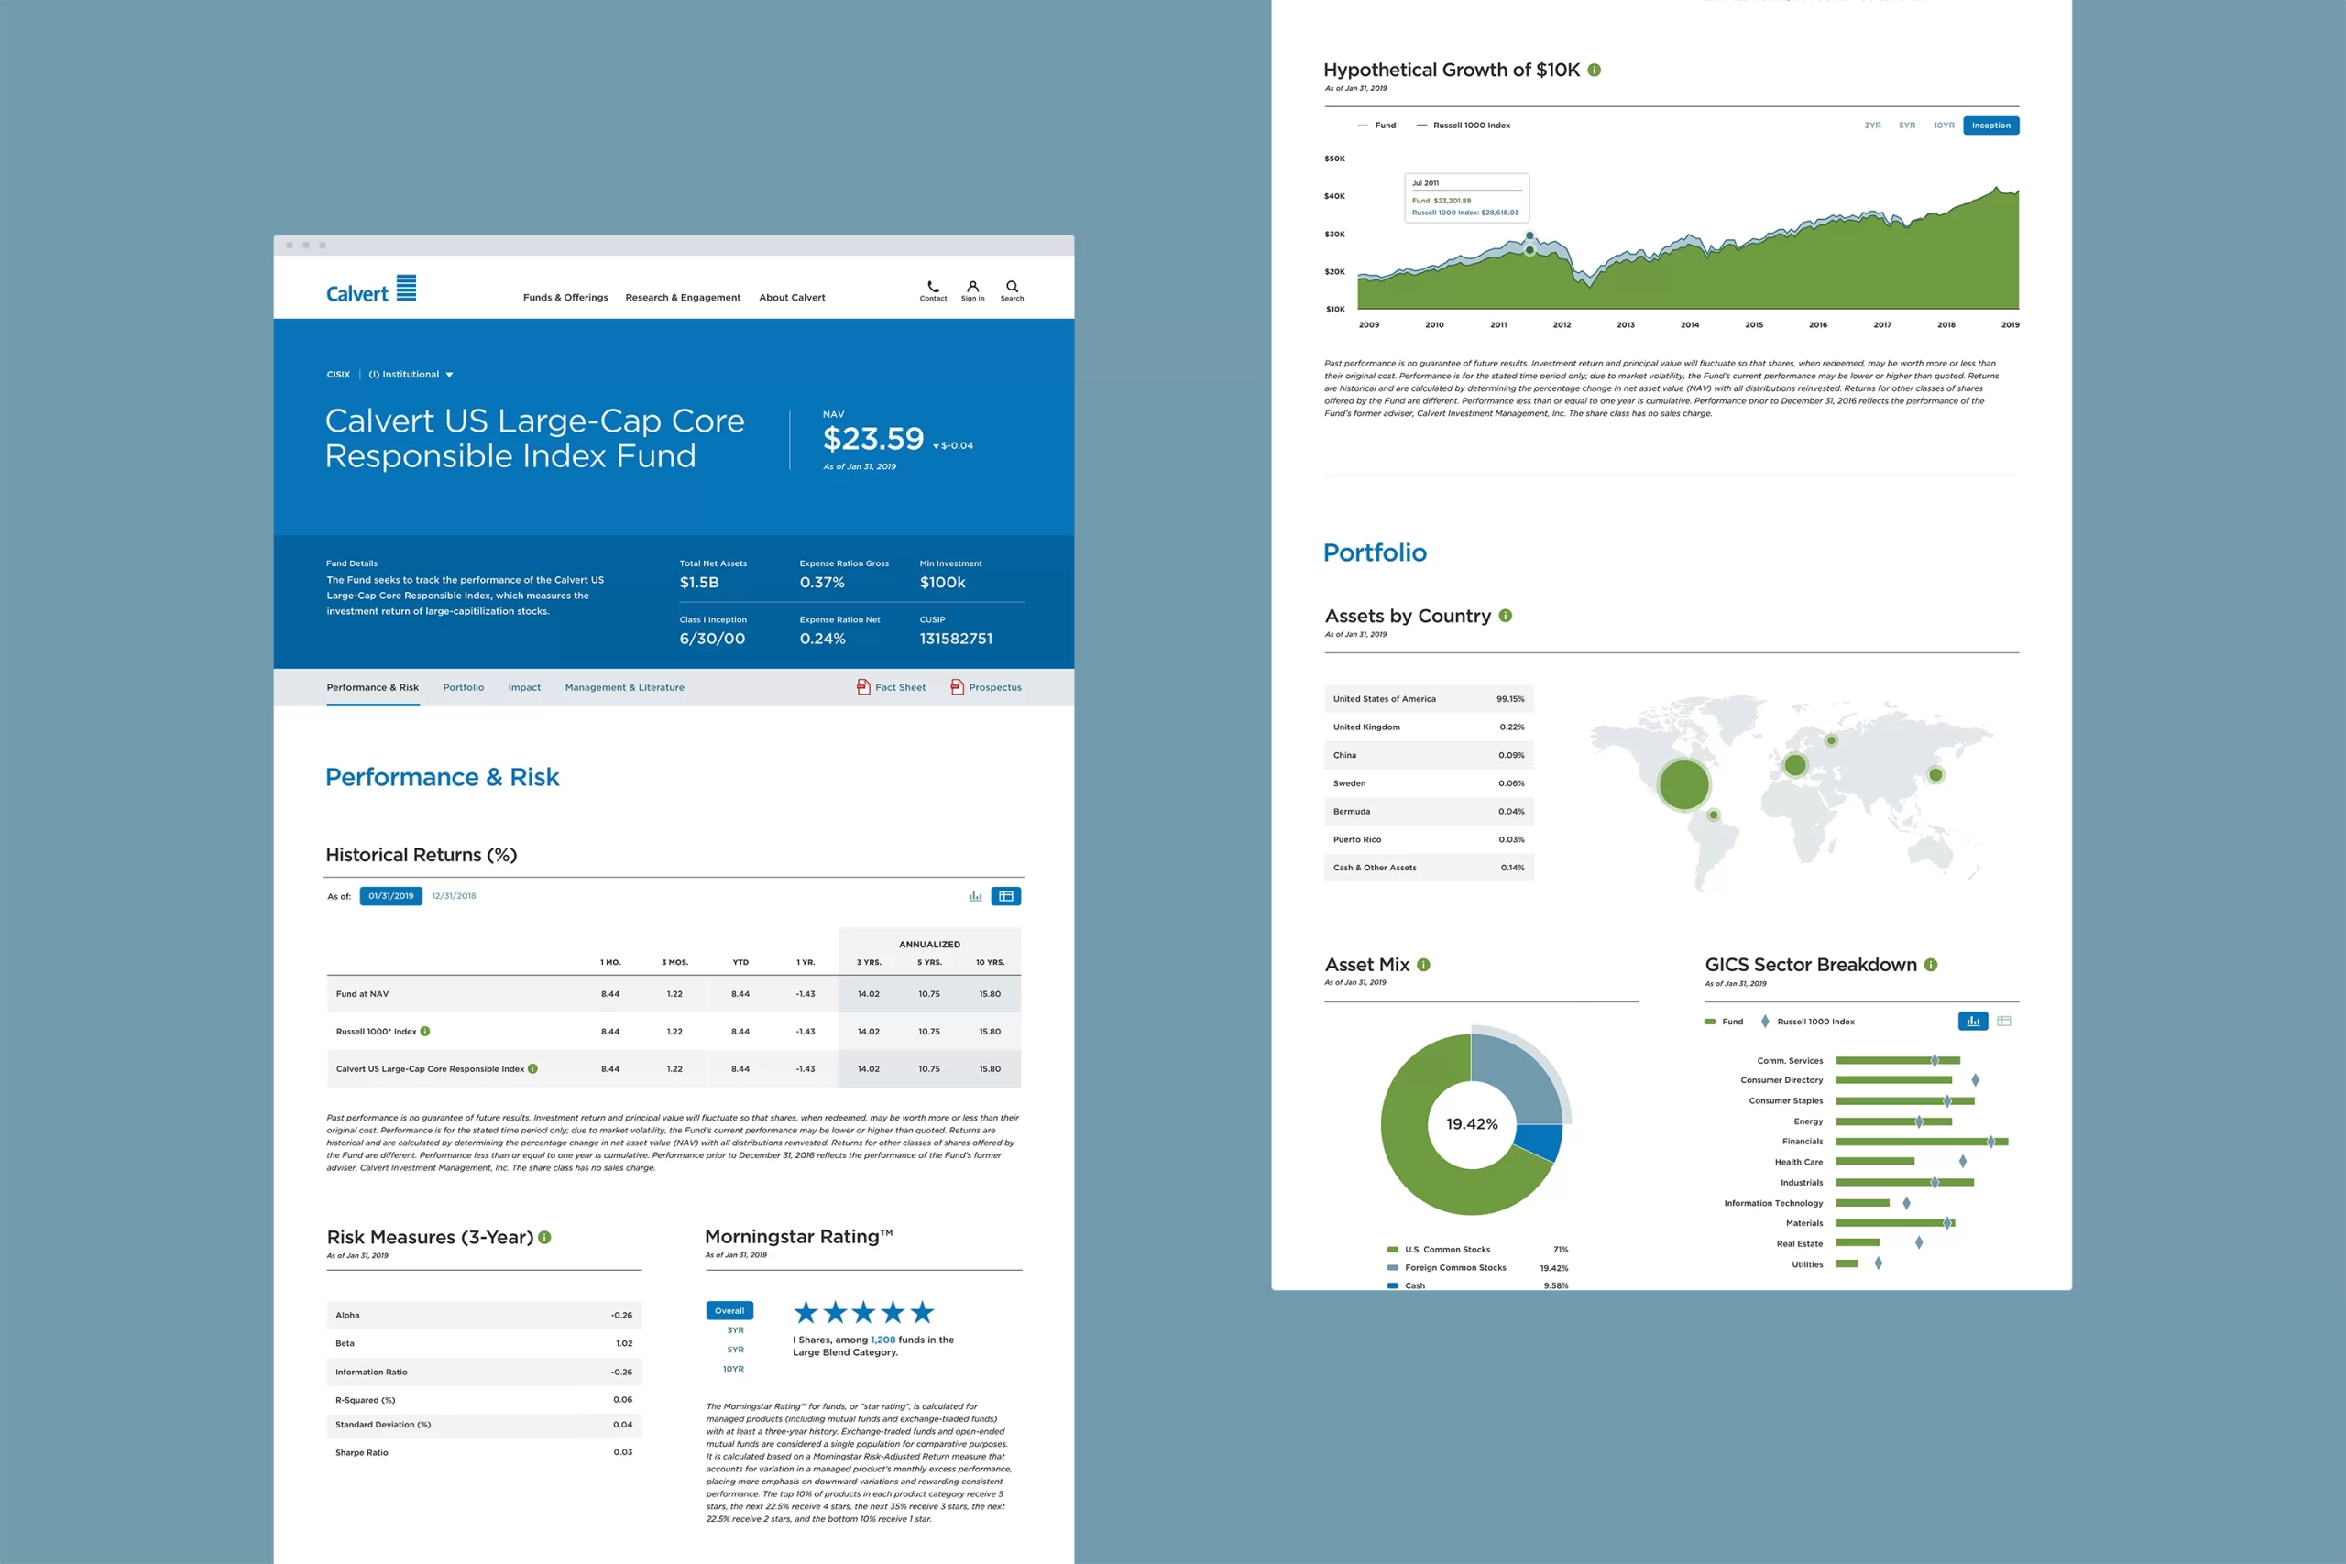Click info icon next to GICS Sector Breakdown
The height and width of the screenshot is (1564, 2346).
[x=1931, y=965]
